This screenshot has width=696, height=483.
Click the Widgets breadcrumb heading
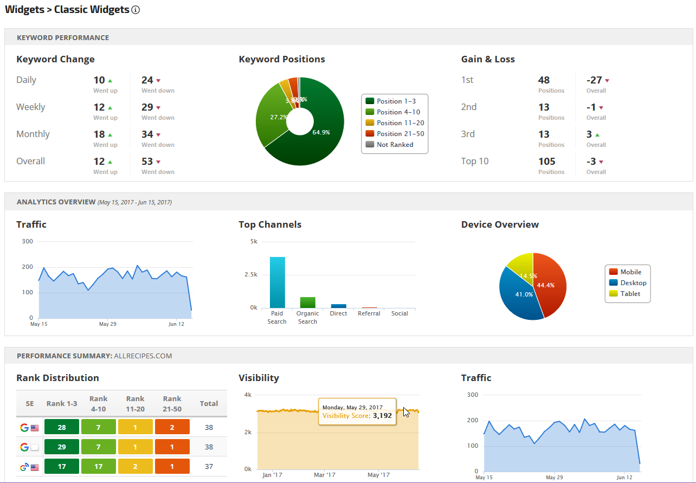(24, 9)
